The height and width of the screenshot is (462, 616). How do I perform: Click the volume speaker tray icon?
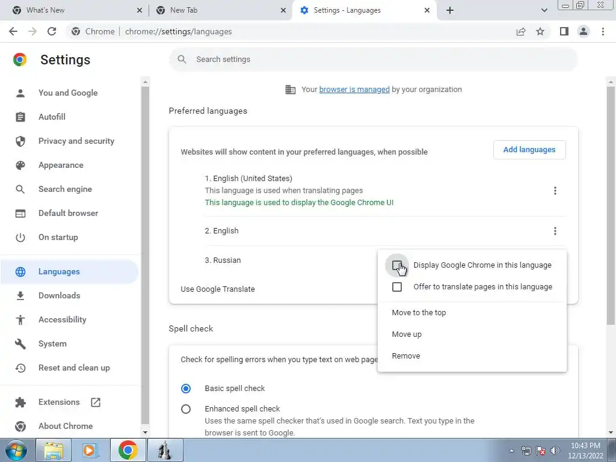[555, 451]
